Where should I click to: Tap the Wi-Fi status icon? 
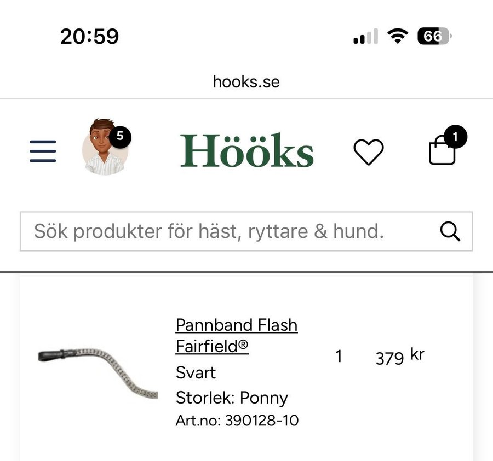pyautogui.click(x=397, y=37)
